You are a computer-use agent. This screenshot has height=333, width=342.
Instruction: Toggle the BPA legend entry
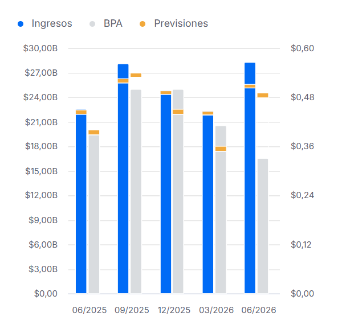point(106,23)
